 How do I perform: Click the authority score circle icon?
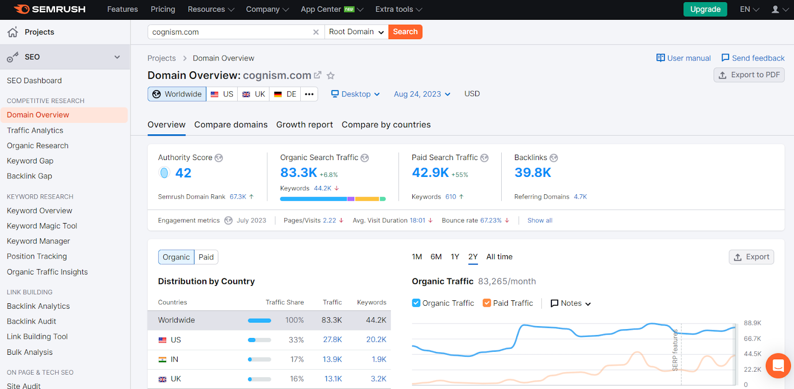pos(164,172)
